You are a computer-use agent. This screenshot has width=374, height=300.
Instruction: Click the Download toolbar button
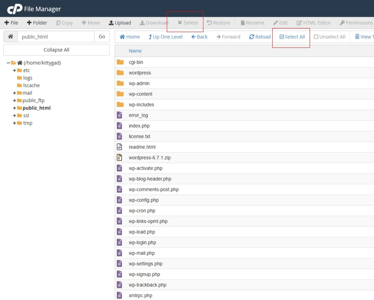pos(154,23)
